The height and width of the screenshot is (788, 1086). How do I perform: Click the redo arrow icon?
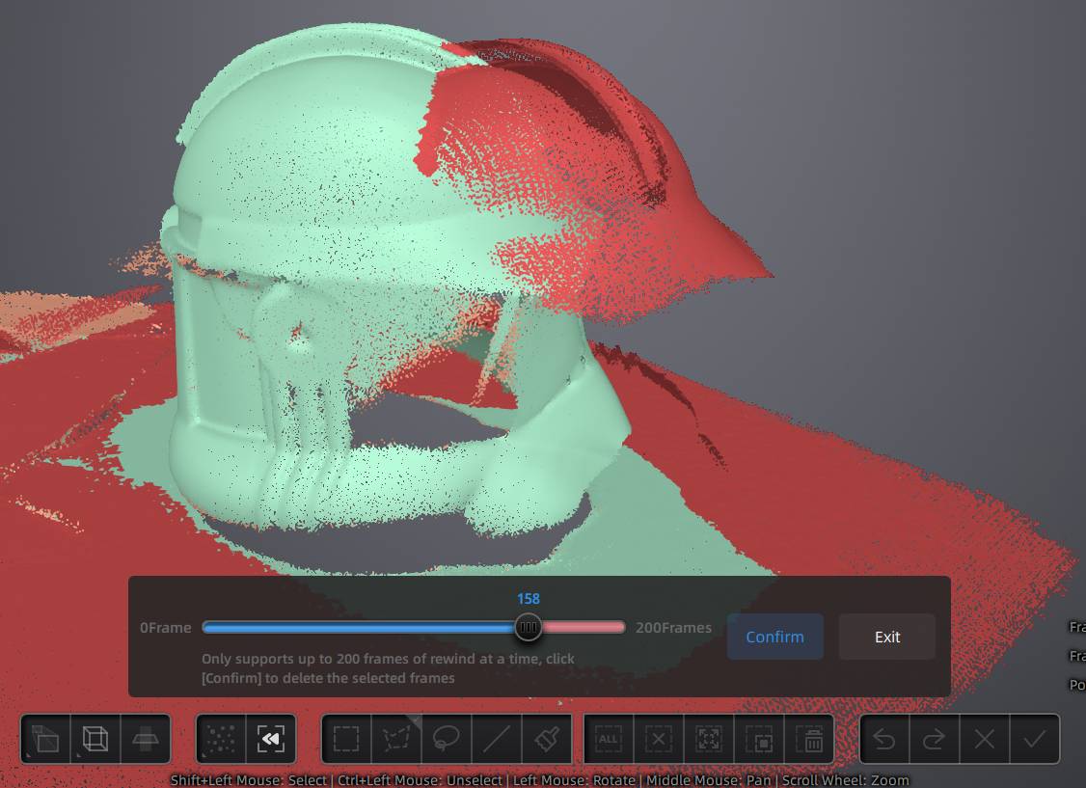[935, 739]
